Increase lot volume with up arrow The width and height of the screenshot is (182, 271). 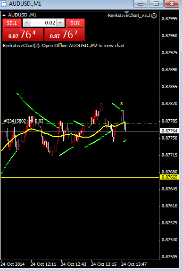[60, 23]
